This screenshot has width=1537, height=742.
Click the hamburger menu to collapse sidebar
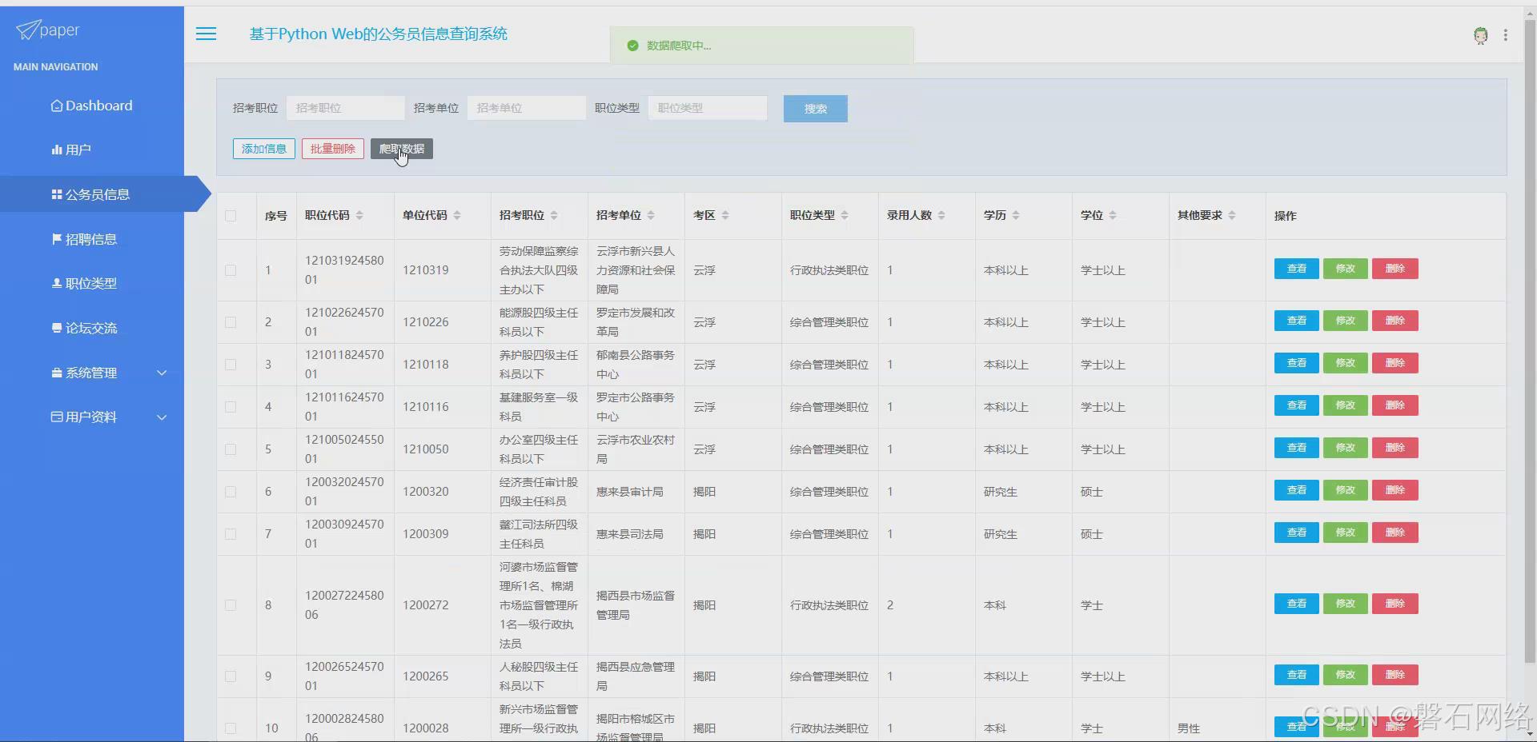pyautogui.click(x=206, y=34)
